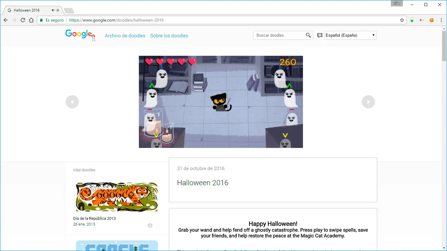Viewport: 447px width, 251px height.
Task: Click the address bar URL
Action: pos(116,20)
